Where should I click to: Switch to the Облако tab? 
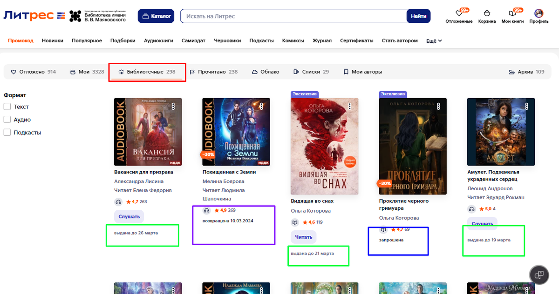pos(266,72)
